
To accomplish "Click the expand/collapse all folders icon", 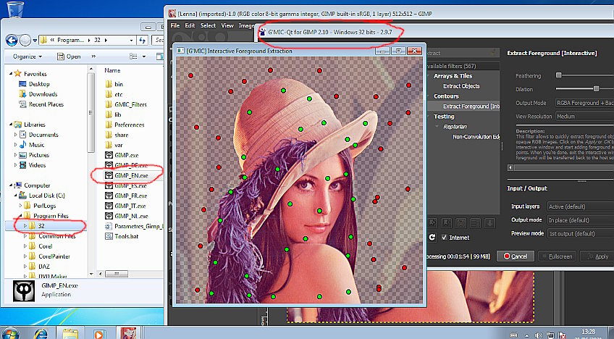I will pyautogui.click(x=475, y=223).
